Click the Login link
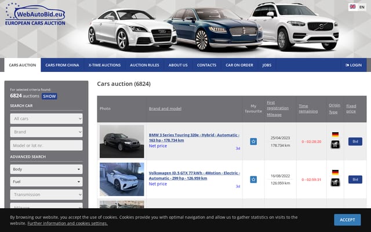 [354, 65]
